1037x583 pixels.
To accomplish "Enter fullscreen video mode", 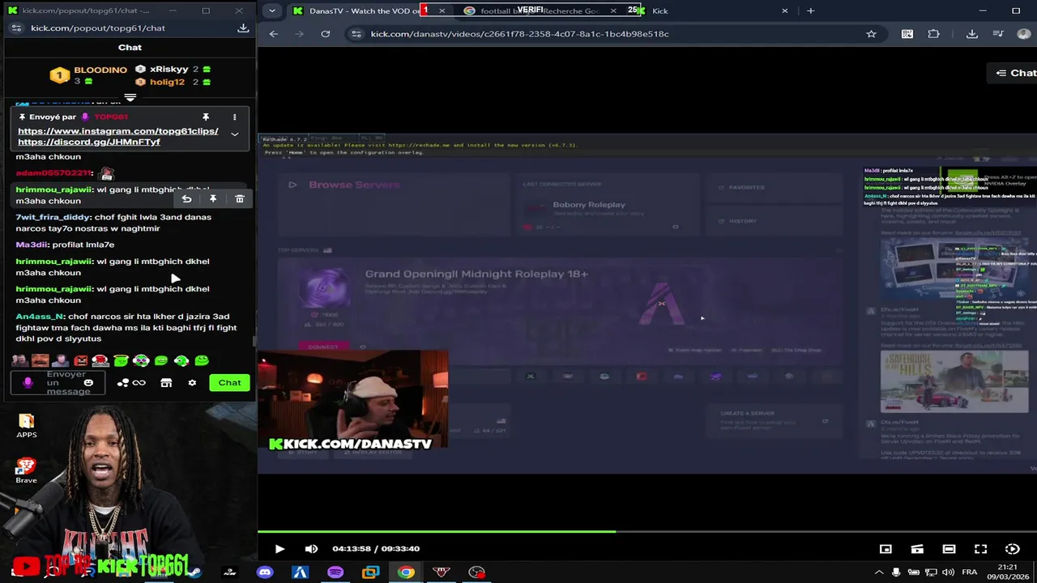I will tap(980, 549).
